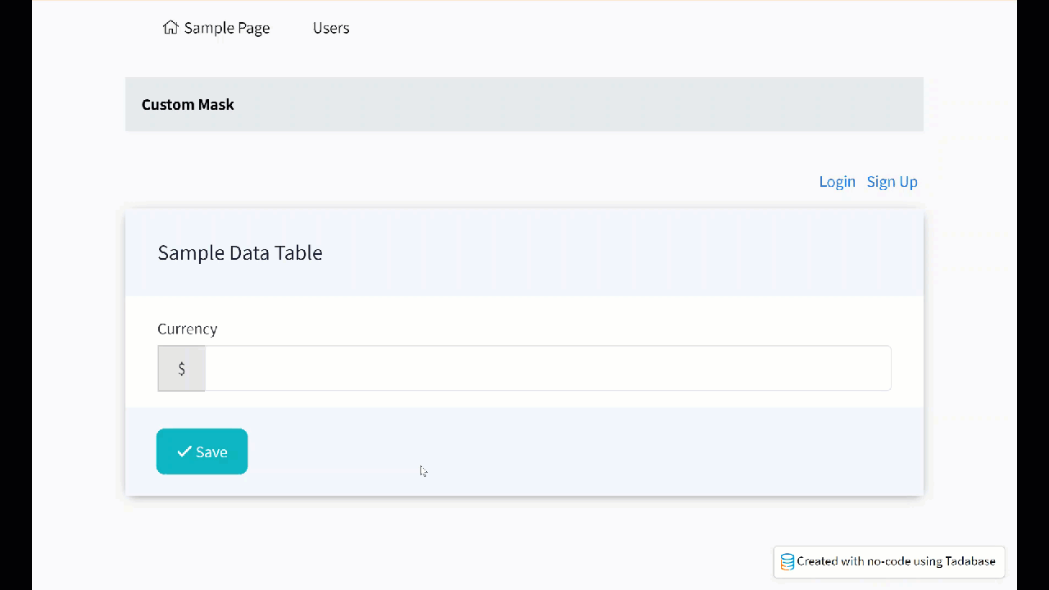The height and width of the screenshot is (590, 1049).
Task: Open the Sample Page home link
Action: [216, 28]
